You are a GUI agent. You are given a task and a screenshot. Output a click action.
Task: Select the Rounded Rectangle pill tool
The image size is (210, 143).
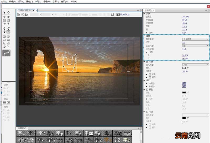[8, 40]
